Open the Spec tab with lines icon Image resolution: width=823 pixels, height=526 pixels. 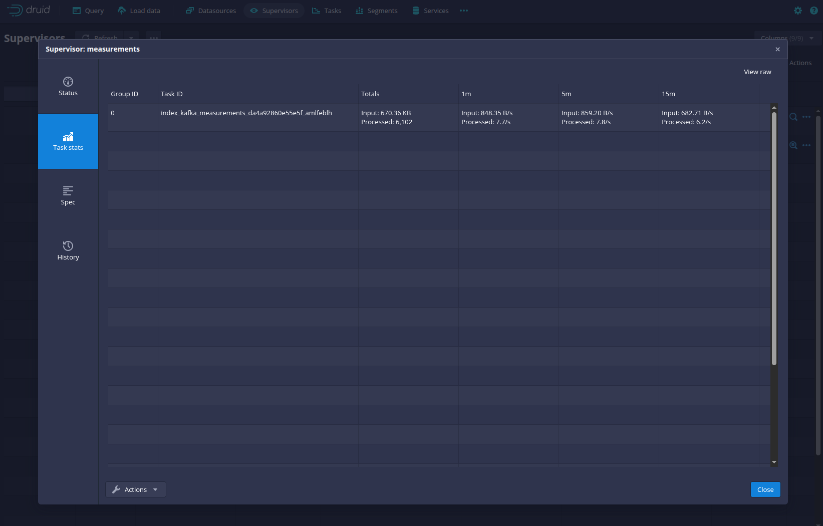tap(68, 196)
